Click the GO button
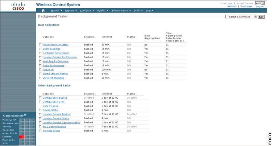The image size is (272, 146). coord(261,17)
